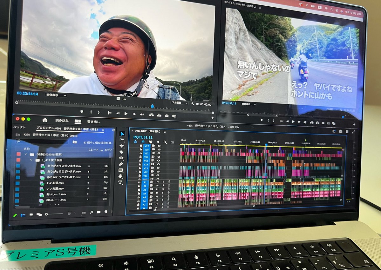Open the エフェクト panel tab
The height and width of the screenshot is (270, 381).
(19, 127)
